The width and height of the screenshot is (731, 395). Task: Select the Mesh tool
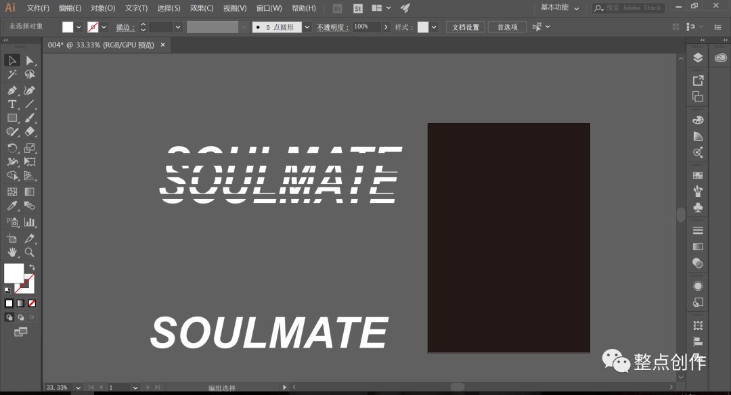point(12,192)
